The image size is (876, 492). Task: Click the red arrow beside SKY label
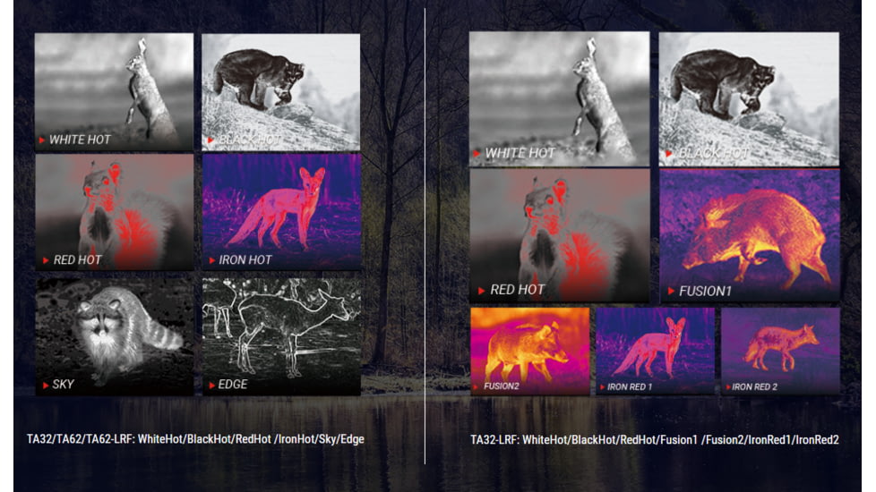click(x=46, y=385)
